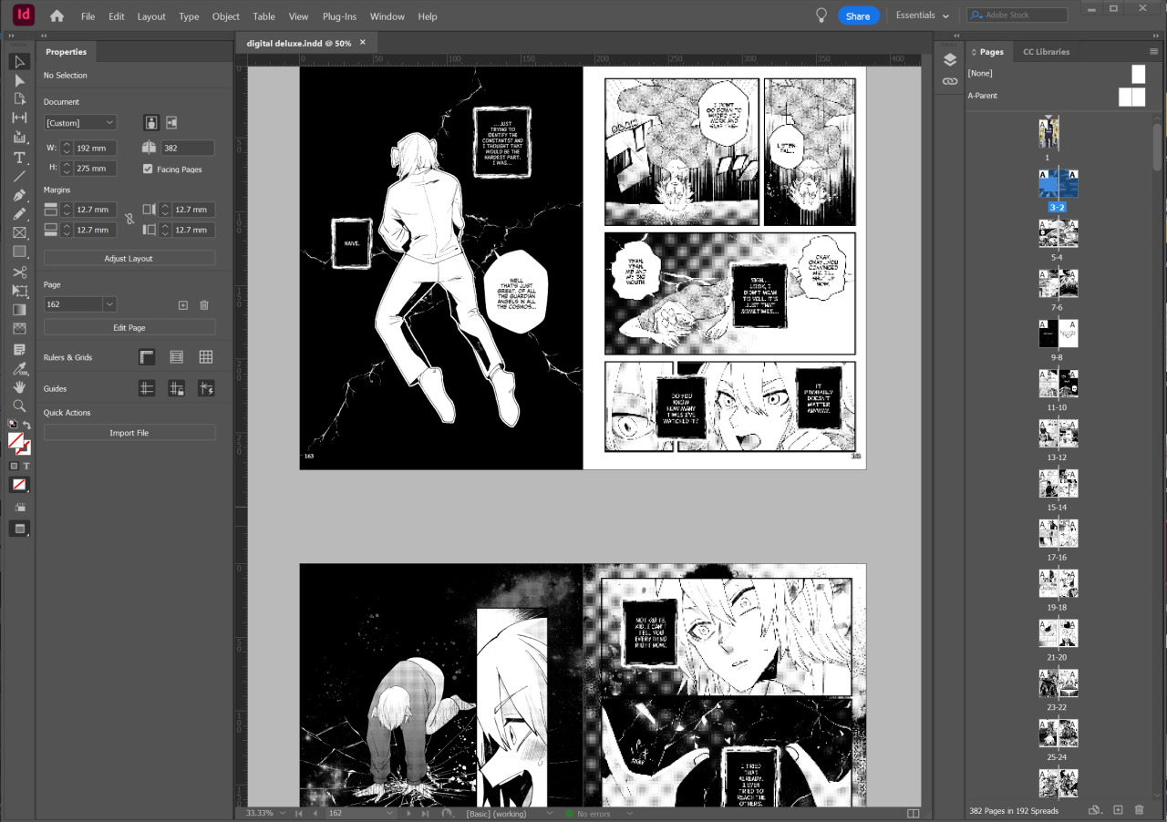Select the Rectangle Frame tool
Image resolution: width=1167 pixels, height=822 pixels.
pos(20,232)
